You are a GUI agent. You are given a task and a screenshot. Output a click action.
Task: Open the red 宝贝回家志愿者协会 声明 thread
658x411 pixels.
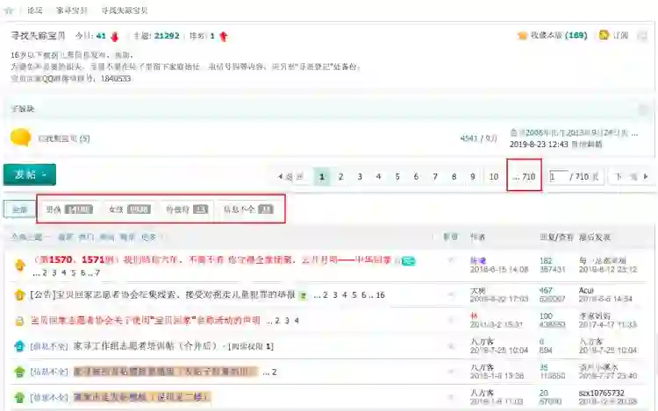click(x=145, y=321)
